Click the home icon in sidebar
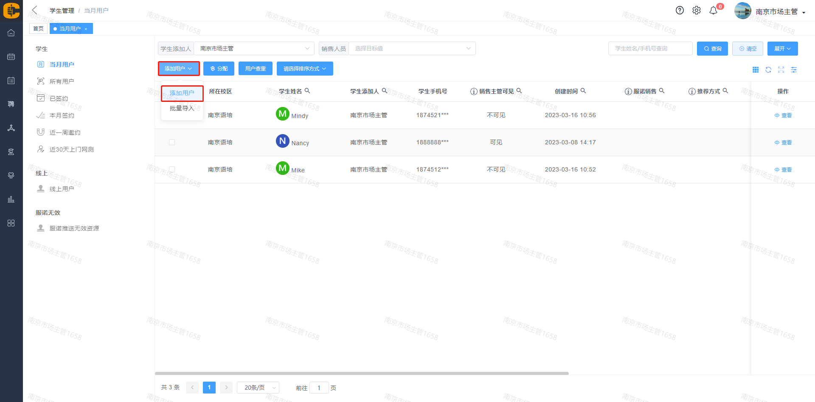This screenshot has height=402, width=815. pos(11,33)
